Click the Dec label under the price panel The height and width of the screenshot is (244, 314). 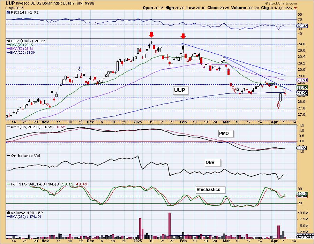tap(90, 122)
